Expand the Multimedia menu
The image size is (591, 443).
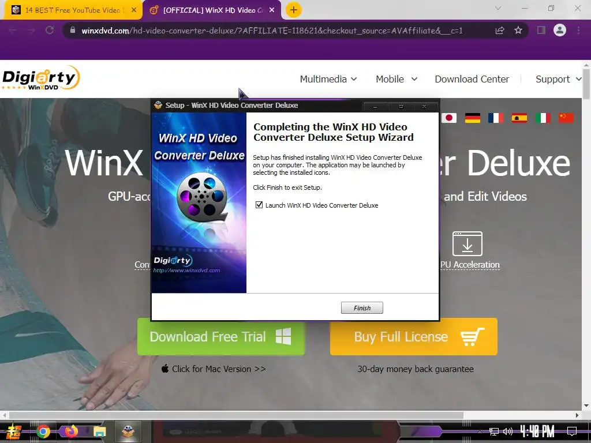pos(328,79)
